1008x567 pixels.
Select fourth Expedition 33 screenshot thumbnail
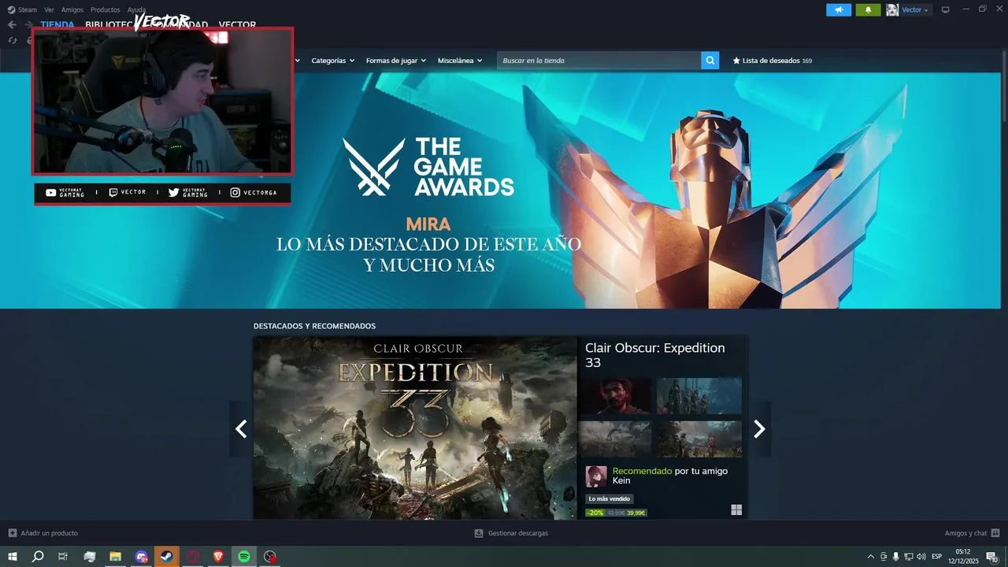[x=699, y=439]
